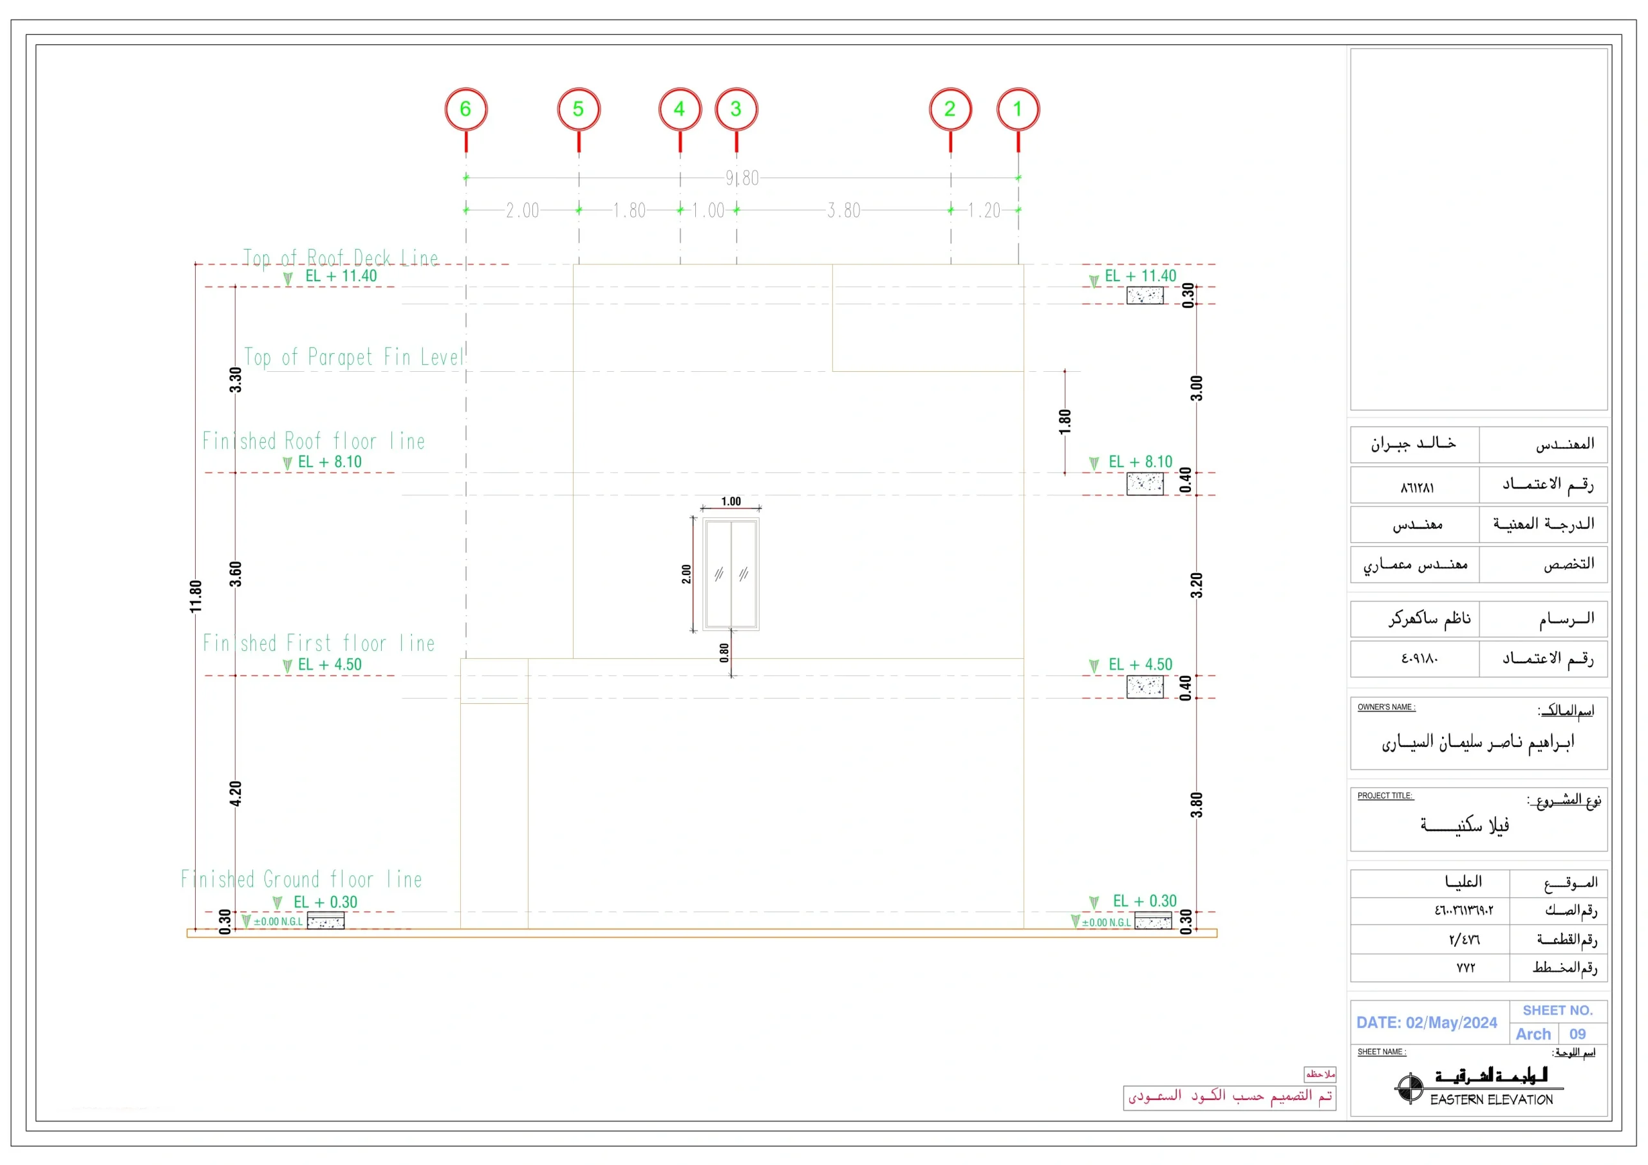Click the red Arabic note box at bottom
The width and height of the screenshot is (1648, 1165).
click(x=1230, y=1097)
